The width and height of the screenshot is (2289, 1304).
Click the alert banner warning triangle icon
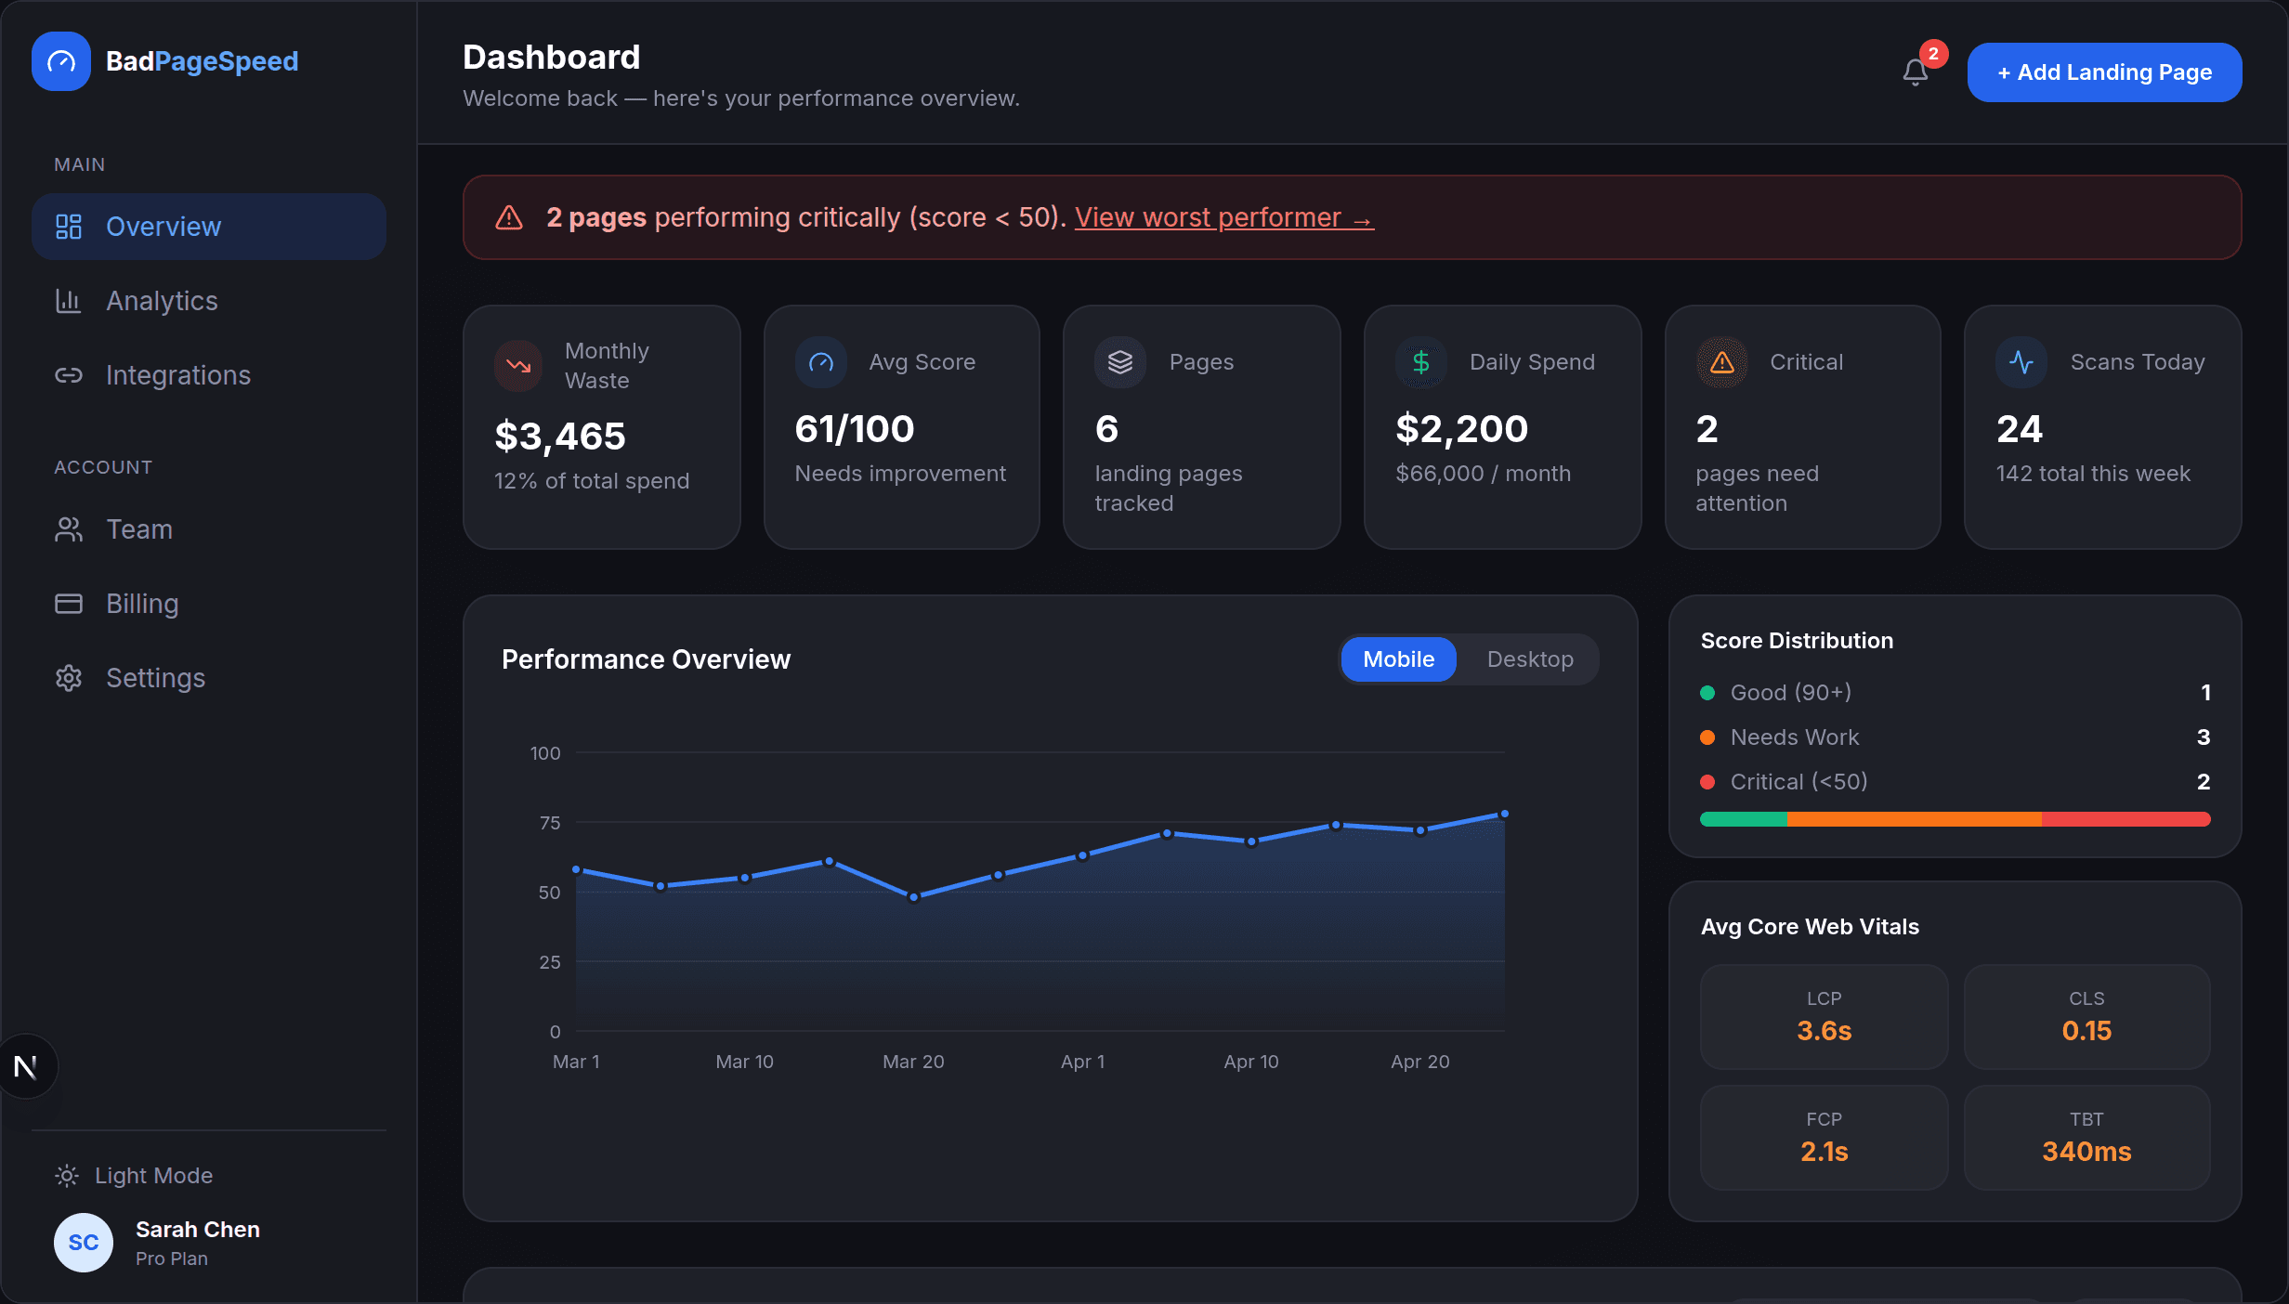coord(509,217)
